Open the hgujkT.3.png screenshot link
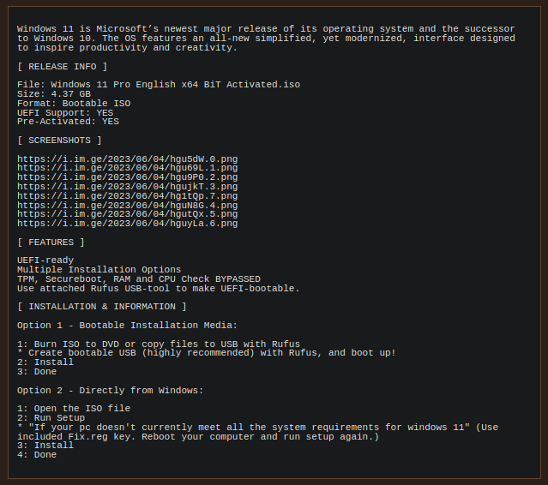Image resolution: width=548 pixels, height=485 pixels. pos(127,187)
